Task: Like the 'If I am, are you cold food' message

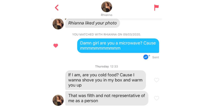Action: [x=156, y=80]
